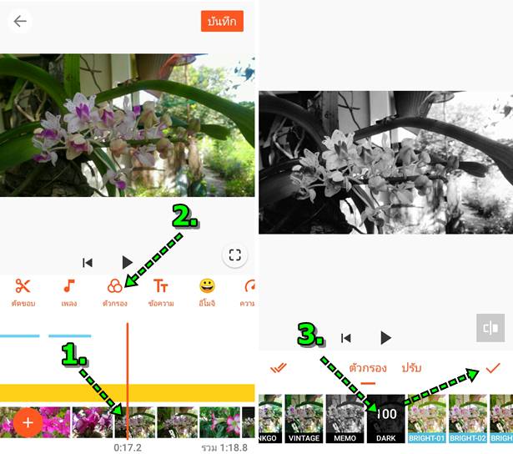Select the ตัวกรอง filter tab
513x454 pixels.
[x=368, y=368]
